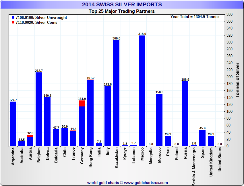Click the 'Top 25 Major Trading Partners' subtitle
Viewport: 244px width, 186px height.
(x=122, y=11)
